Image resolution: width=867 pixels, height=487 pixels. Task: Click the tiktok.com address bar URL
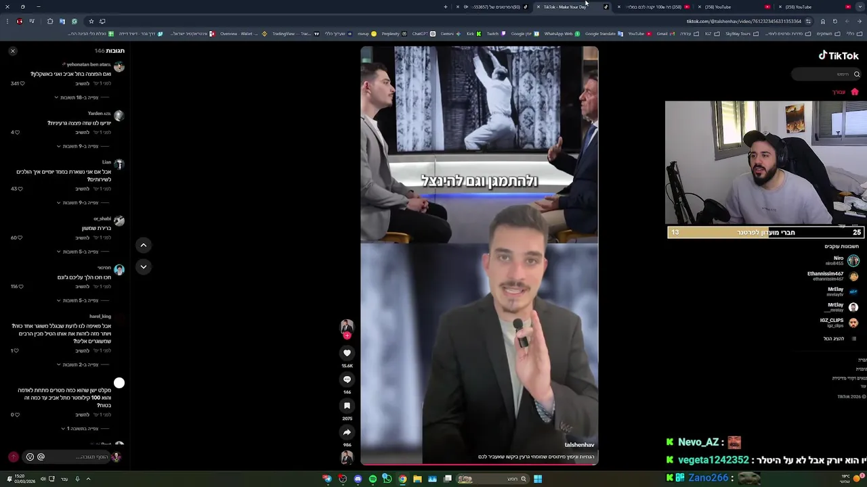(x=744, y=21)
